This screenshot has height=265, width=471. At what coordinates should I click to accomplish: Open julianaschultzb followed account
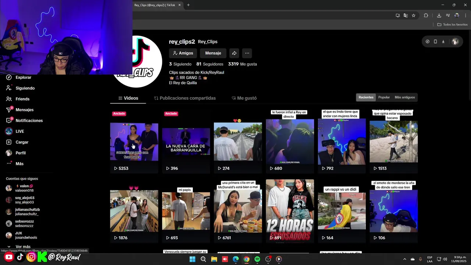pos(23,212)
